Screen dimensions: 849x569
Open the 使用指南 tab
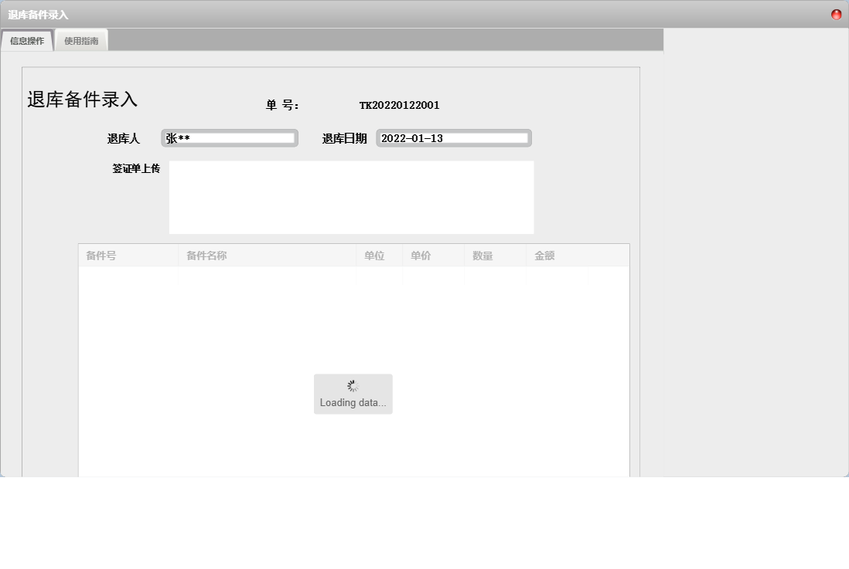click(80, 41)
